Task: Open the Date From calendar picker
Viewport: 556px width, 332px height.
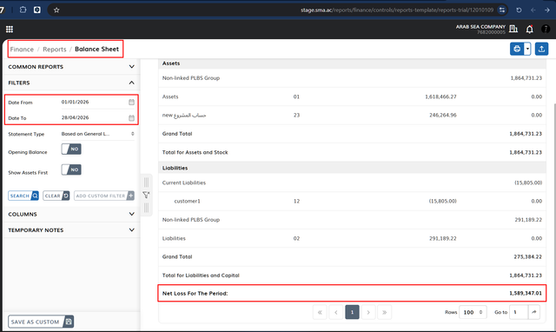Action: [131, 103]
